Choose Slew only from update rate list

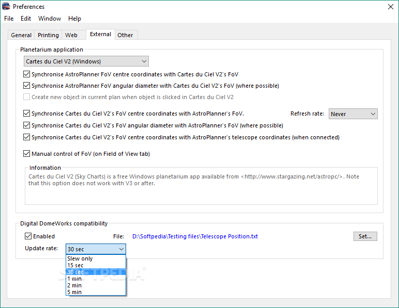coord(96,258)
